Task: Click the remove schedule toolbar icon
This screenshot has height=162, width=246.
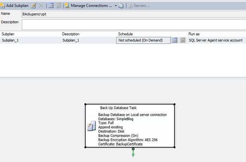Action: click(58, 5)
